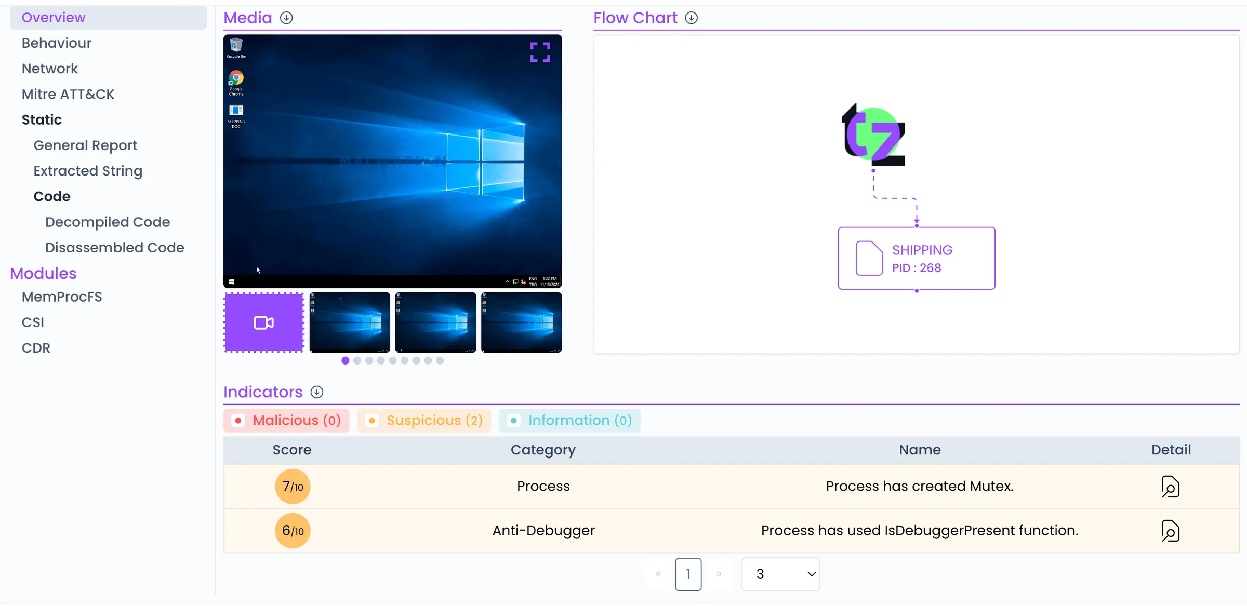View detail for the Mutex indicator
The width and height of the screenshot is (1247, 606).
(x=1170, y=486)
